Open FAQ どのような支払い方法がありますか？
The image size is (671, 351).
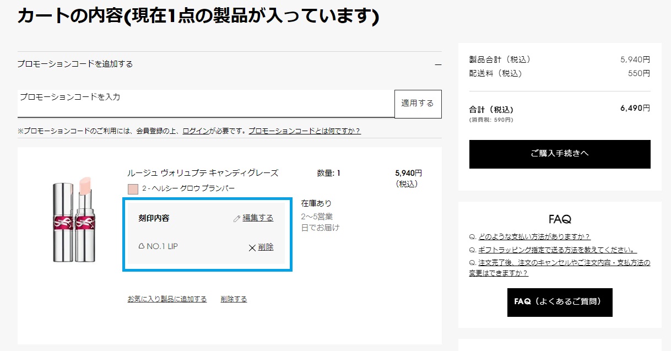tap(534, 237)
